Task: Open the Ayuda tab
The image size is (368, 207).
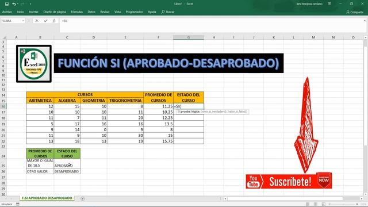Action: (152, 11)
